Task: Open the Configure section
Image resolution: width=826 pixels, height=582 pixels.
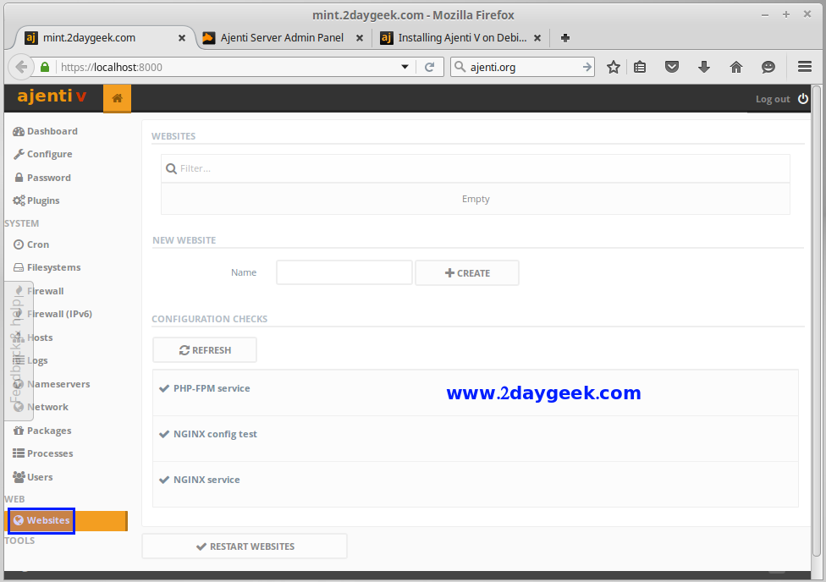Action: [42, 154]
